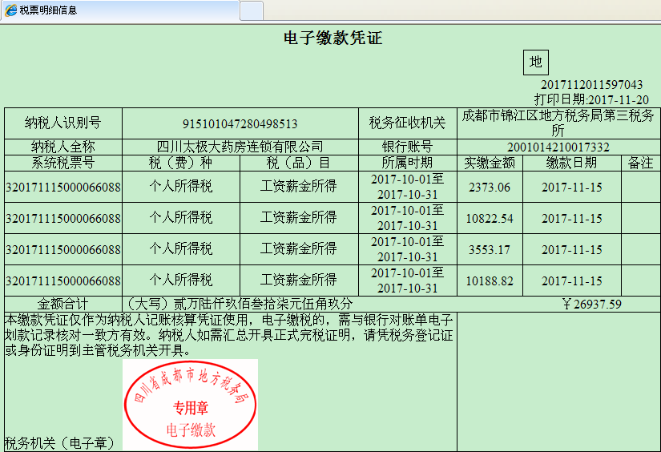Click the 纳税人全称 label cell
The height and width of the screenshot is (452, 661).
click(63, 147)
